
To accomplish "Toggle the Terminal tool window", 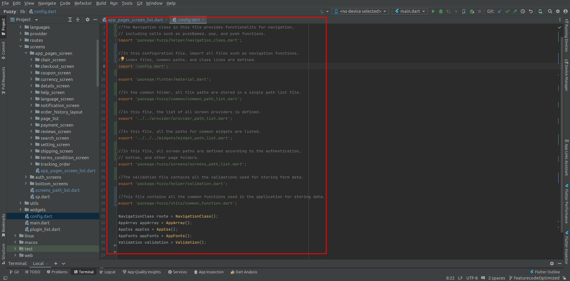I will (84, 272).
